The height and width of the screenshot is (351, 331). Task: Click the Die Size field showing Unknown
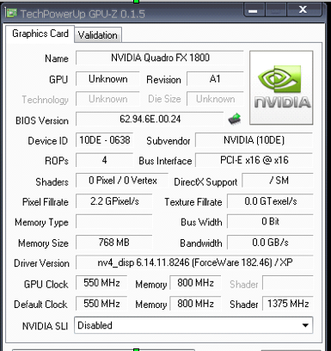215,99
